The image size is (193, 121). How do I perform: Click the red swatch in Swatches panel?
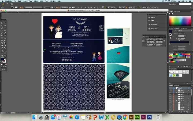(175, 54)
